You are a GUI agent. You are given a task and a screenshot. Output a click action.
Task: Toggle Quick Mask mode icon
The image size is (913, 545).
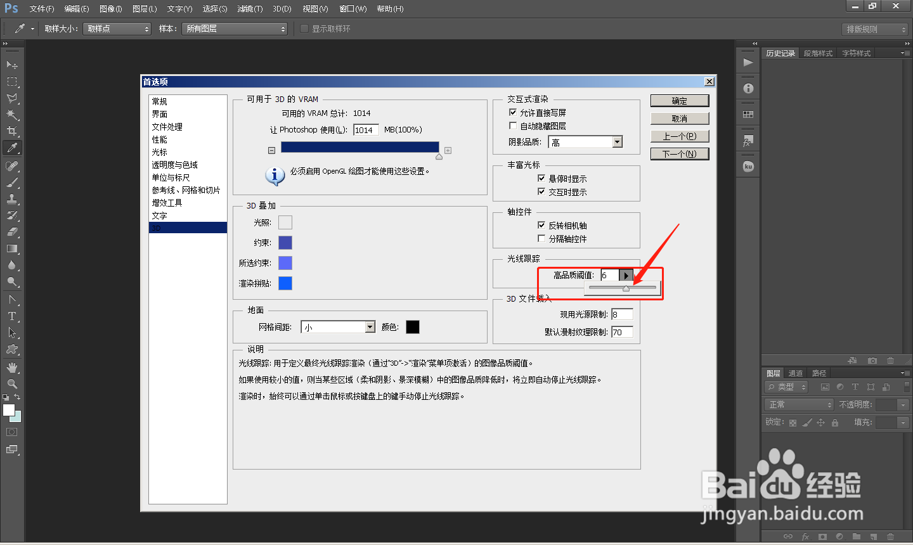pos(12,432)
